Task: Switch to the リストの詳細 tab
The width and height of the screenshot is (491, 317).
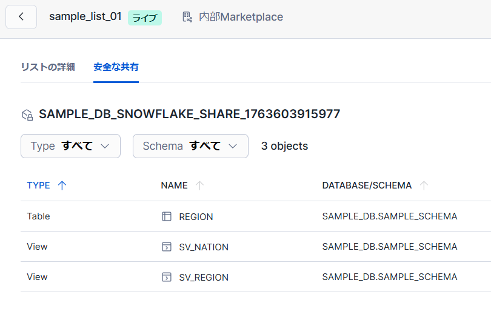Action: pos(48,67)
